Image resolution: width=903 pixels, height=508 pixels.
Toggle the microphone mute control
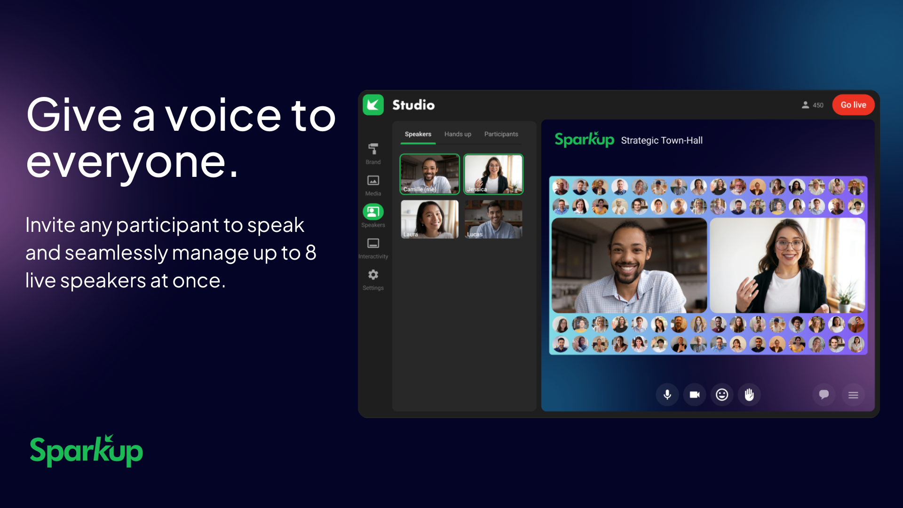point(667,395)
